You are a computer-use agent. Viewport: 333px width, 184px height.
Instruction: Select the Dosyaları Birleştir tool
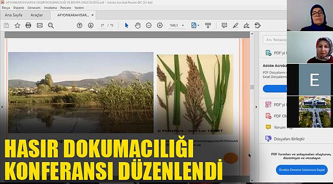coord(289,139)
